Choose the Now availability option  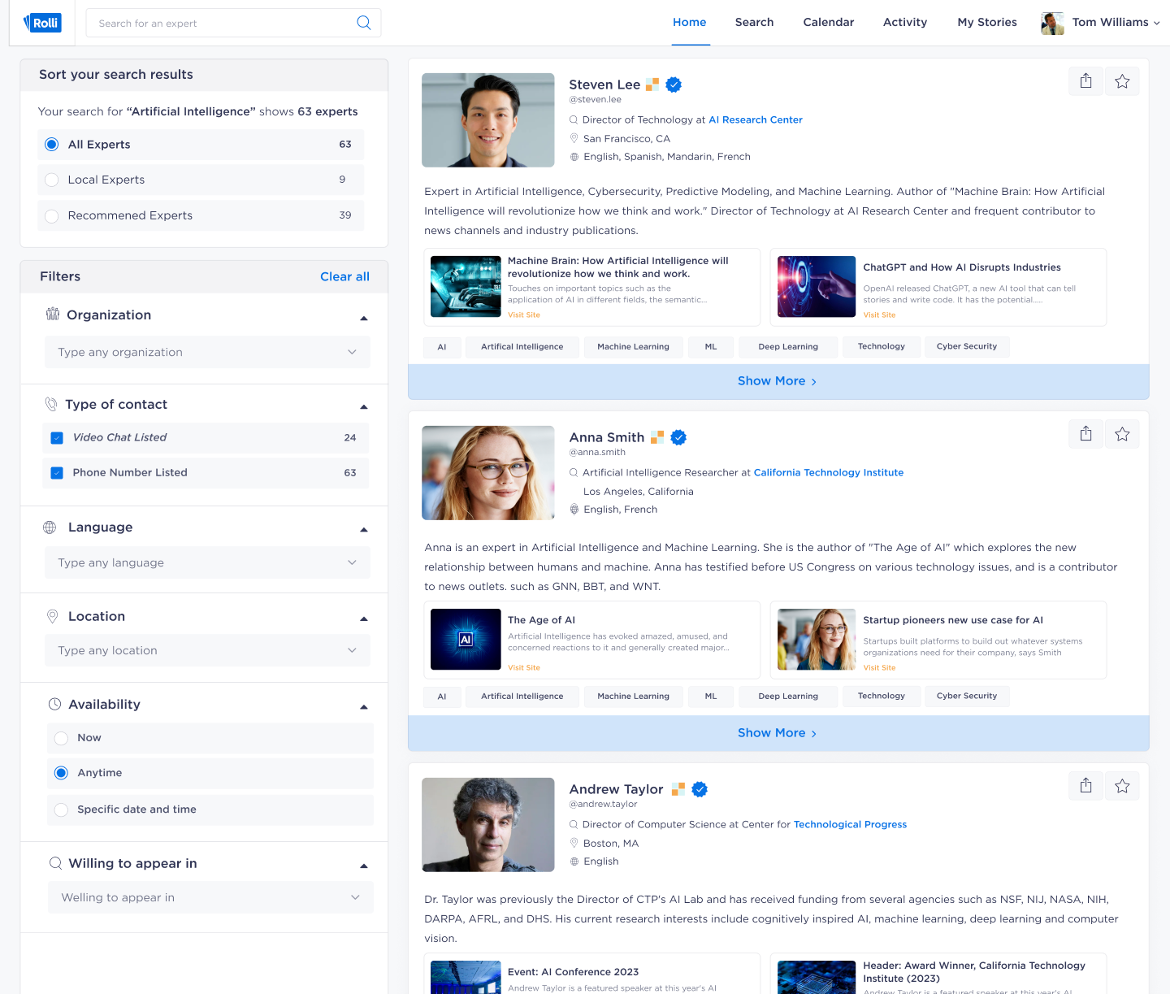point(62,738)
